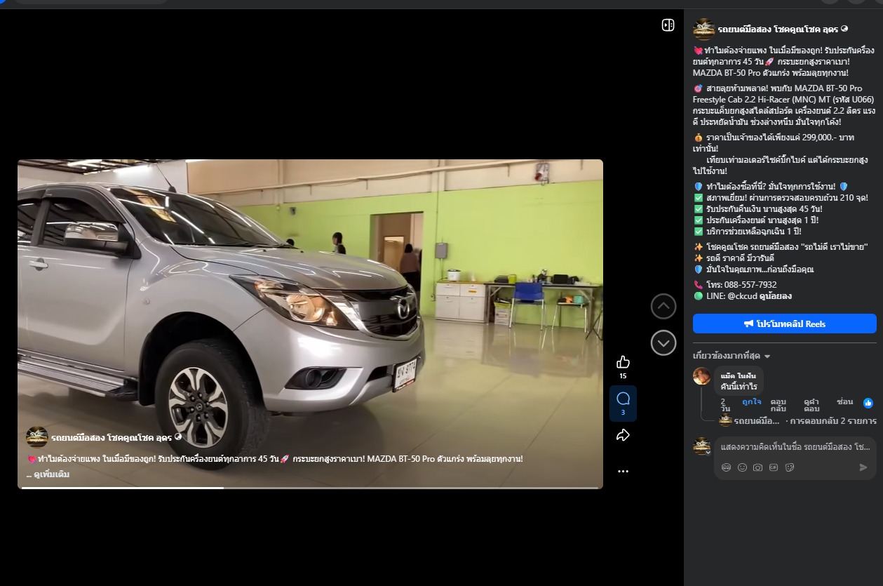883x586 pixels.
Task: Click ถูกใจ under the comment
Action: point(752,402)
